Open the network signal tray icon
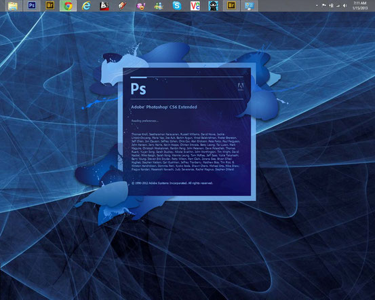This screenshot has width=375, height=300. (x=338, y=5)
